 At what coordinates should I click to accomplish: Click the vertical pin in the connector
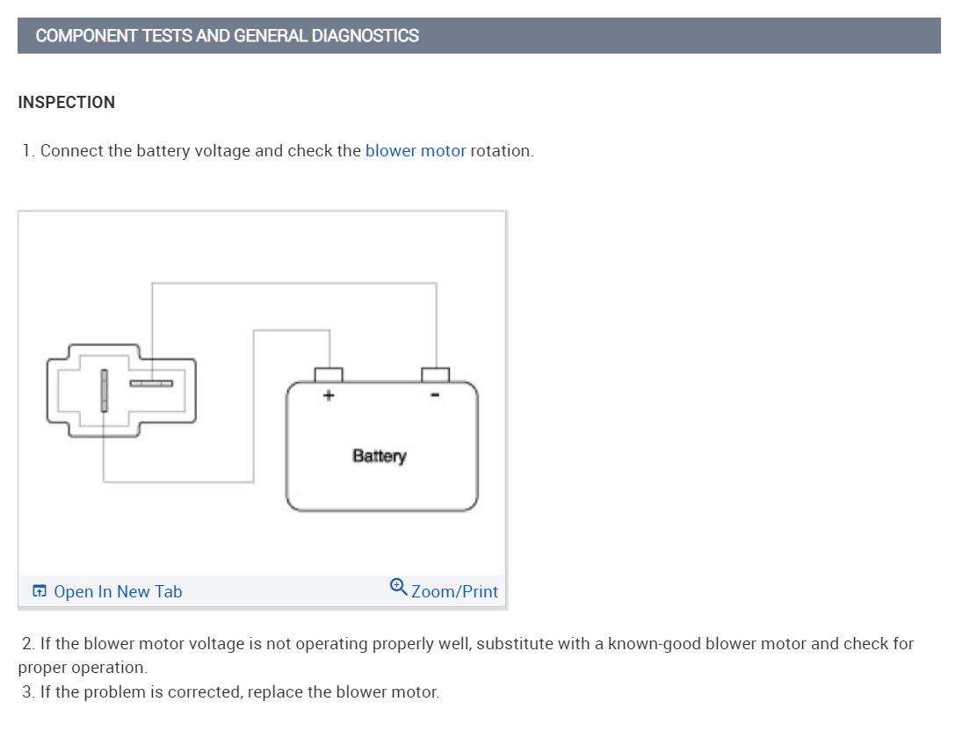point(104,390)
